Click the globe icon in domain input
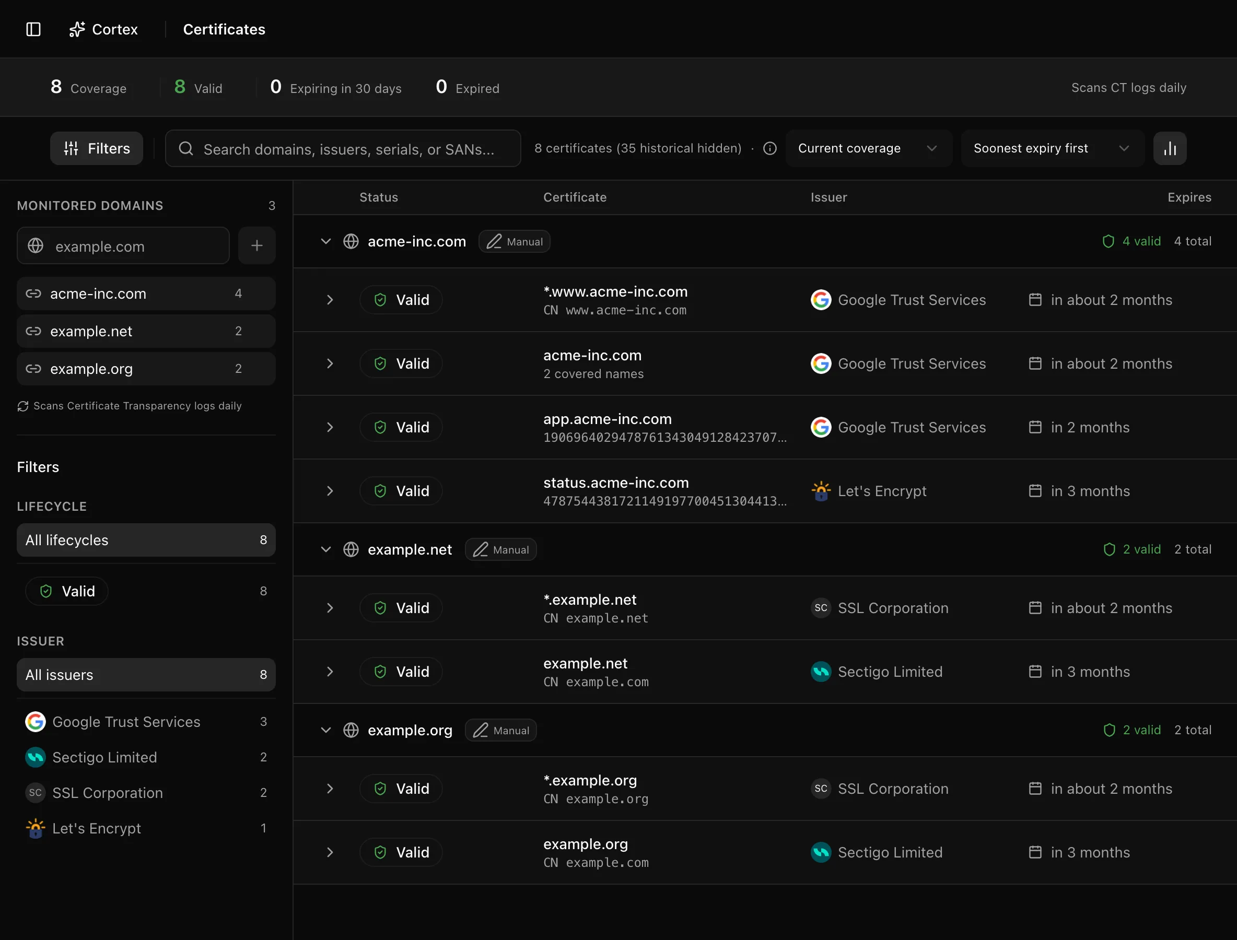The height and width of the screenshot is (940, 1237). pyautogui.click(x=36, y=245)
